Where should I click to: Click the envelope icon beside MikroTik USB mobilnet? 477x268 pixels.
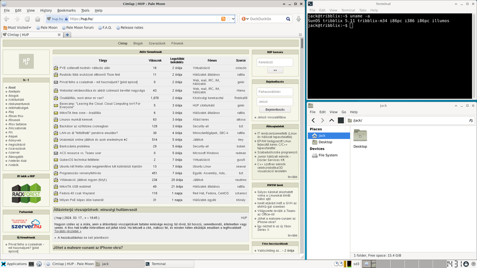(x=56, y=187)
